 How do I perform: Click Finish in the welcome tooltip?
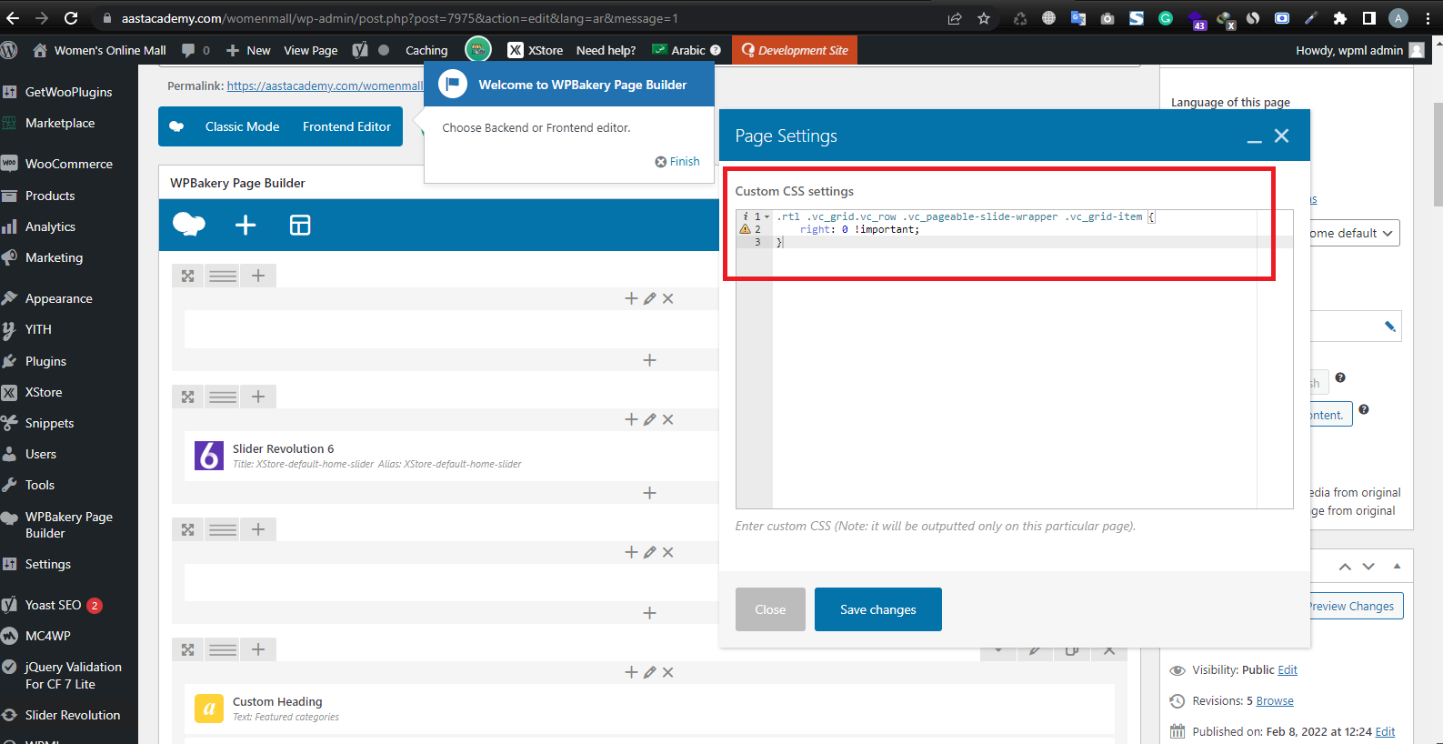[x=677, y=161]
